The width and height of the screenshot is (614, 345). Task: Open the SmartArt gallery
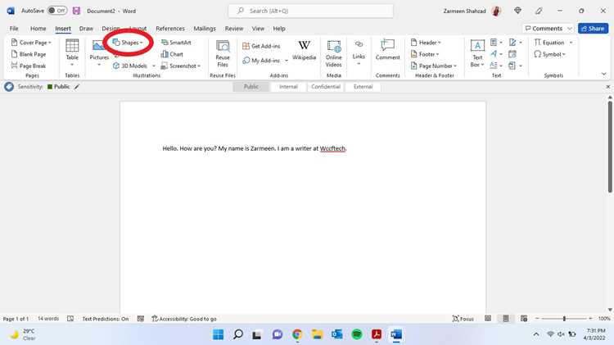(x=176, y=43)
